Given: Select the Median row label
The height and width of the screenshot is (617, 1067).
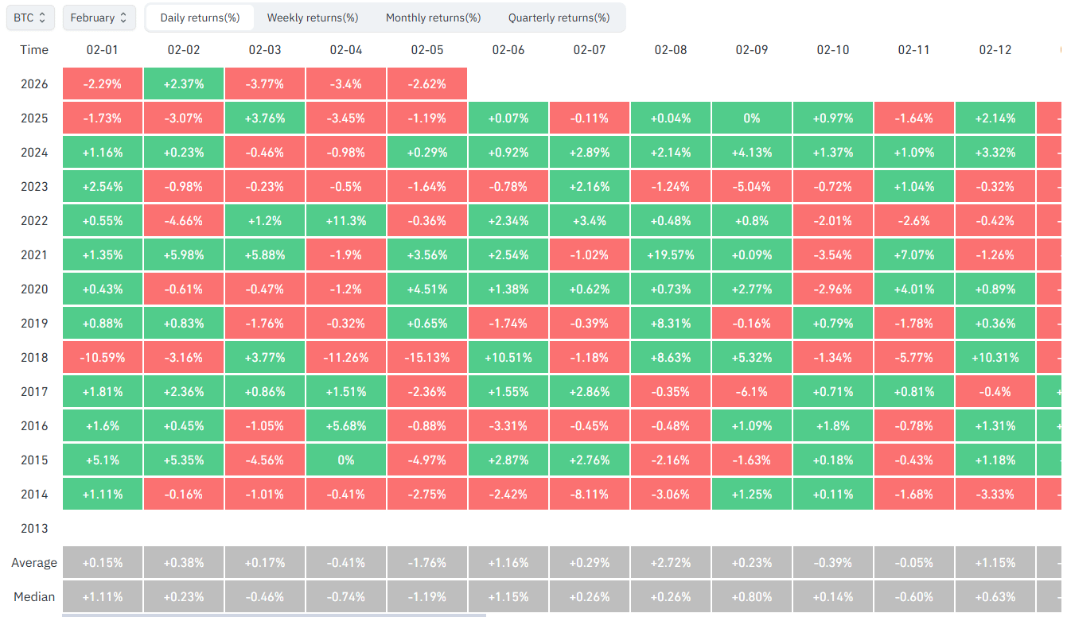Looking at the screenshot, I should point(34,597).
